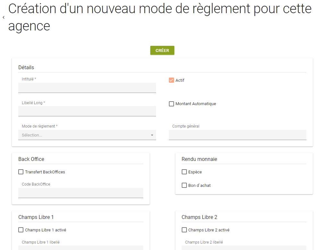Check the Champs Libre 2 activé checkbox
316x250 pixels.
pyautogui.click(x=184, y=230)
